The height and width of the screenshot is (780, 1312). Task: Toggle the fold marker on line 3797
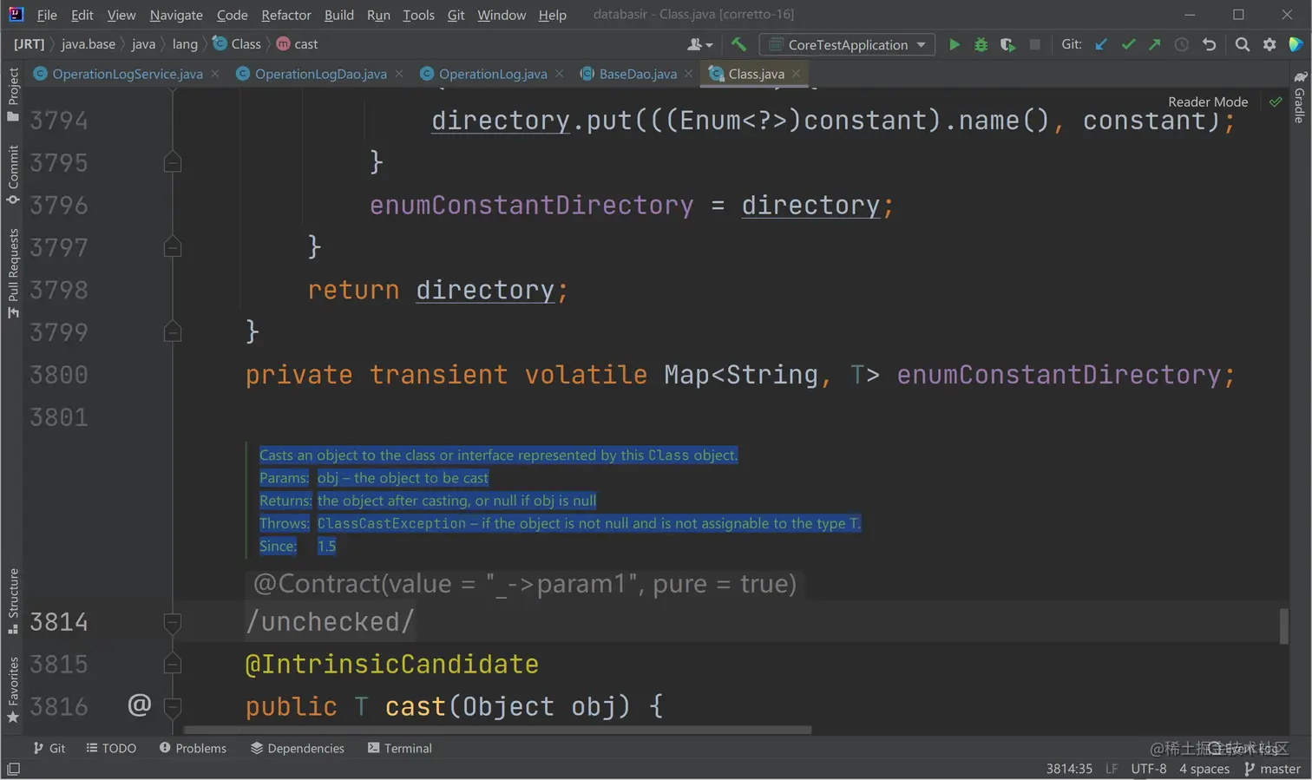173,247
